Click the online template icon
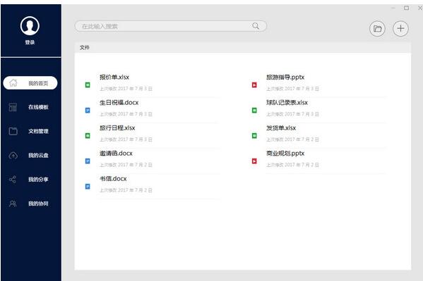The width and height of the screenshot is (423, 281). [13, 107]
